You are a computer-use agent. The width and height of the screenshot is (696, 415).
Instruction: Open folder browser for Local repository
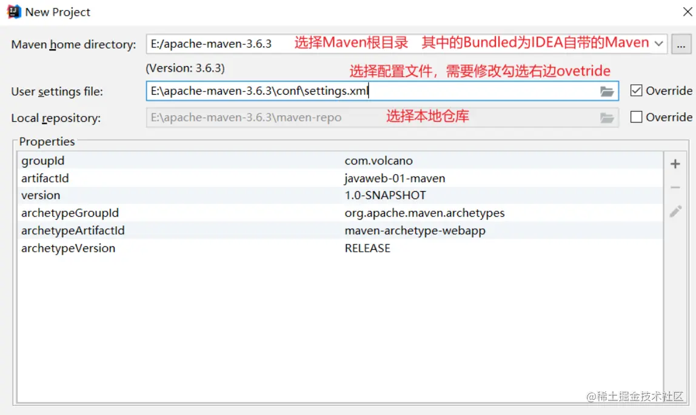coord(607,118)
